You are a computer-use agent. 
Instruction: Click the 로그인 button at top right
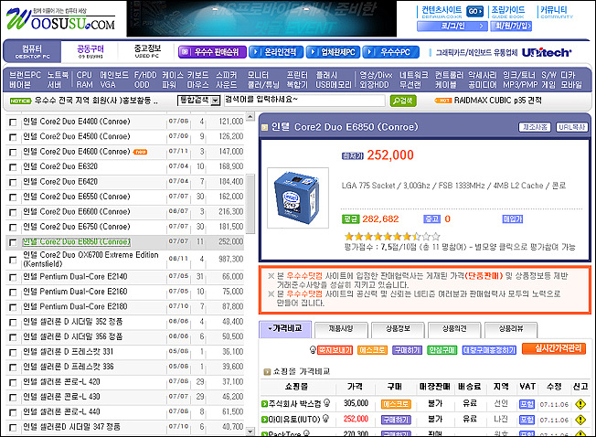452,26
